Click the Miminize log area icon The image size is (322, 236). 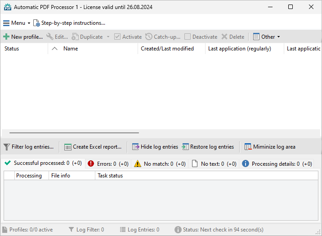coord(248,147)
